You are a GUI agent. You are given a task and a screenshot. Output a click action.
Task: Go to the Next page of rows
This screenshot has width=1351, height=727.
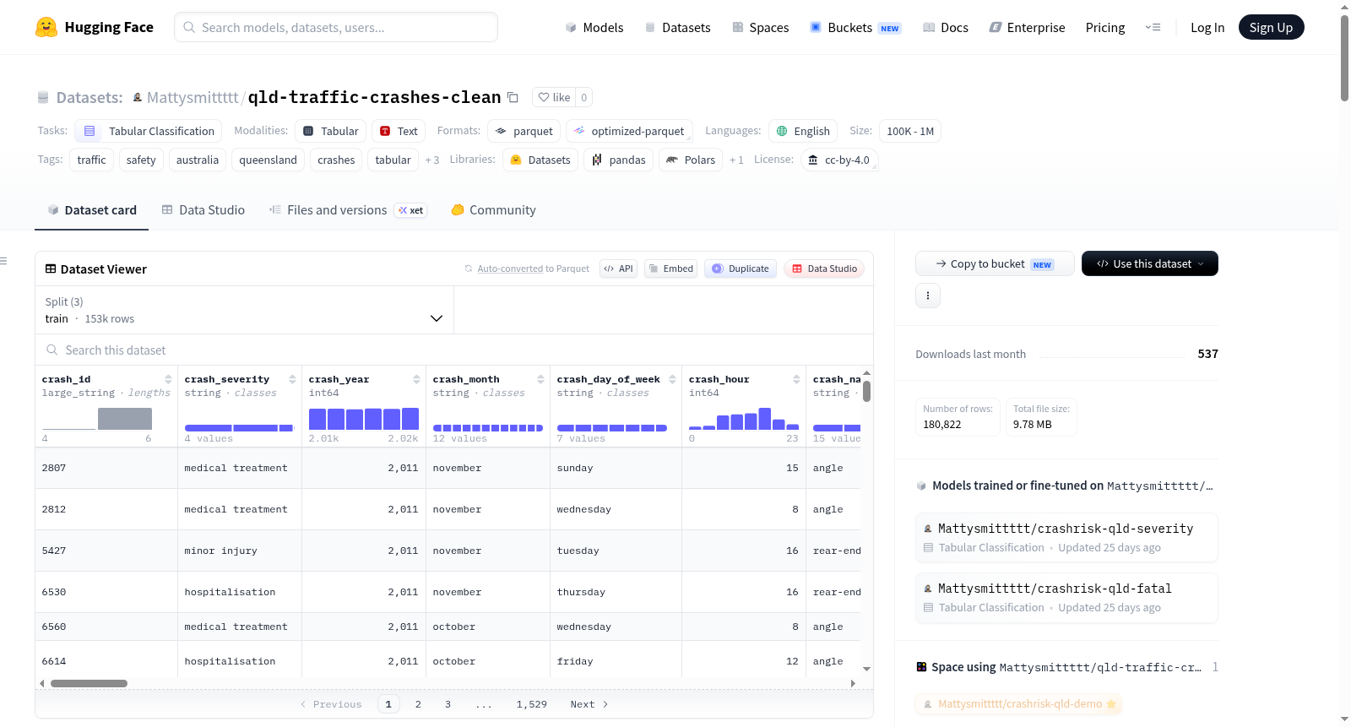tap(589, 704)
